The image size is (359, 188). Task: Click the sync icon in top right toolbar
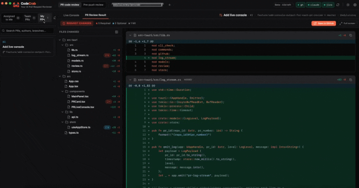(x=338, y=5)
